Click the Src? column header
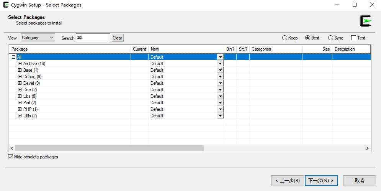Viewport: 381px width, 191px height. pos(243,49)
